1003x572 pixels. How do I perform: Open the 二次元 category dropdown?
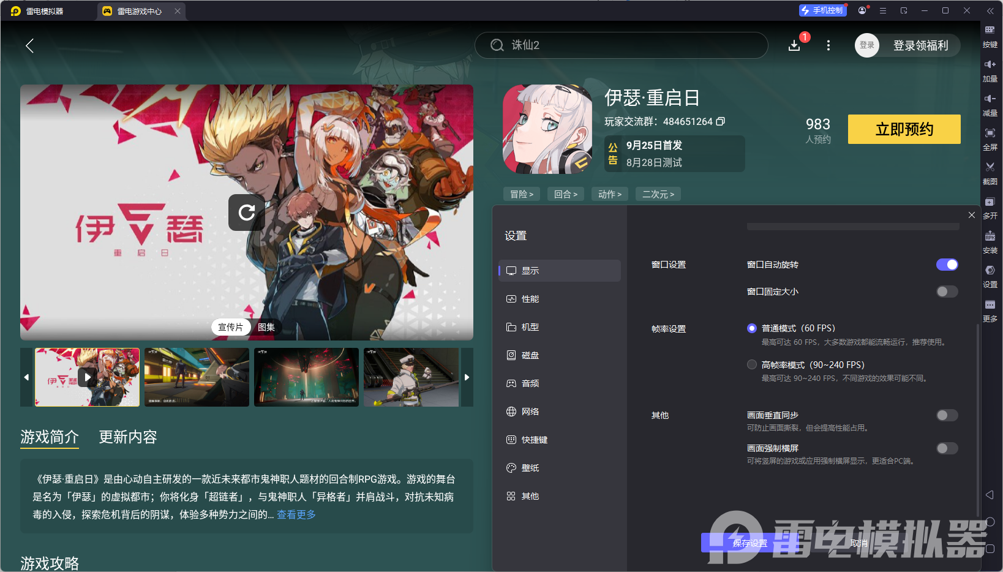pos(658,194)
